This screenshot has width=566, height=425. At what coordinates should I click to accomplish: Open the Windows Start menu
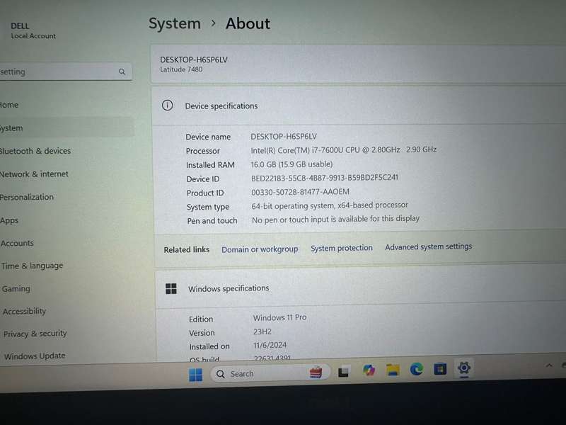(196, 375)
